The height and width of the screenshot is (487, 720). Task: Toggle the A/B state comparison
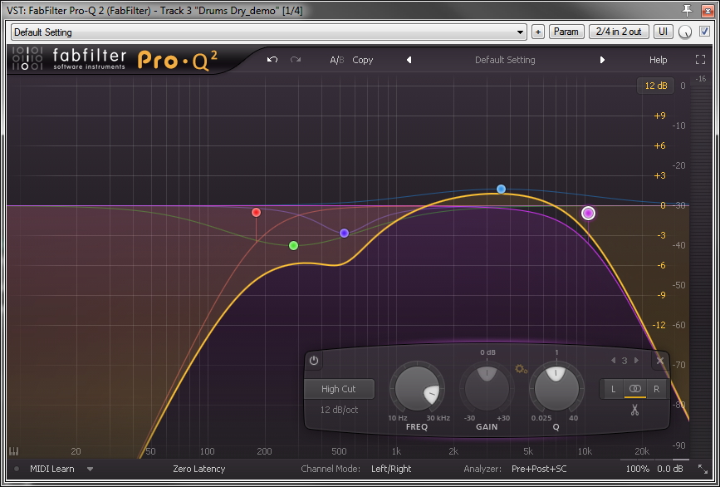coord(336,60)
